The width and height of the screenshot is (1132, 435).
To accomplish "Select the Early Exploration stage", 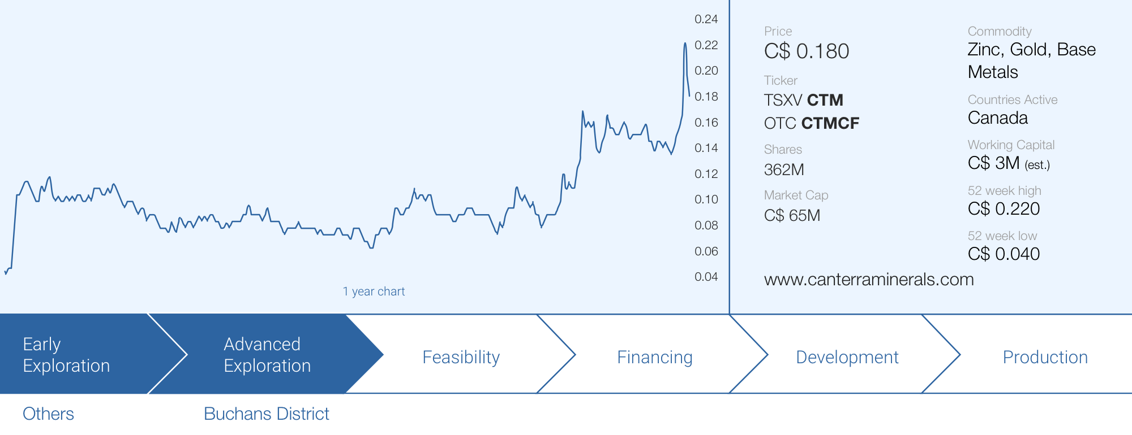I will [x=67, y=355].
